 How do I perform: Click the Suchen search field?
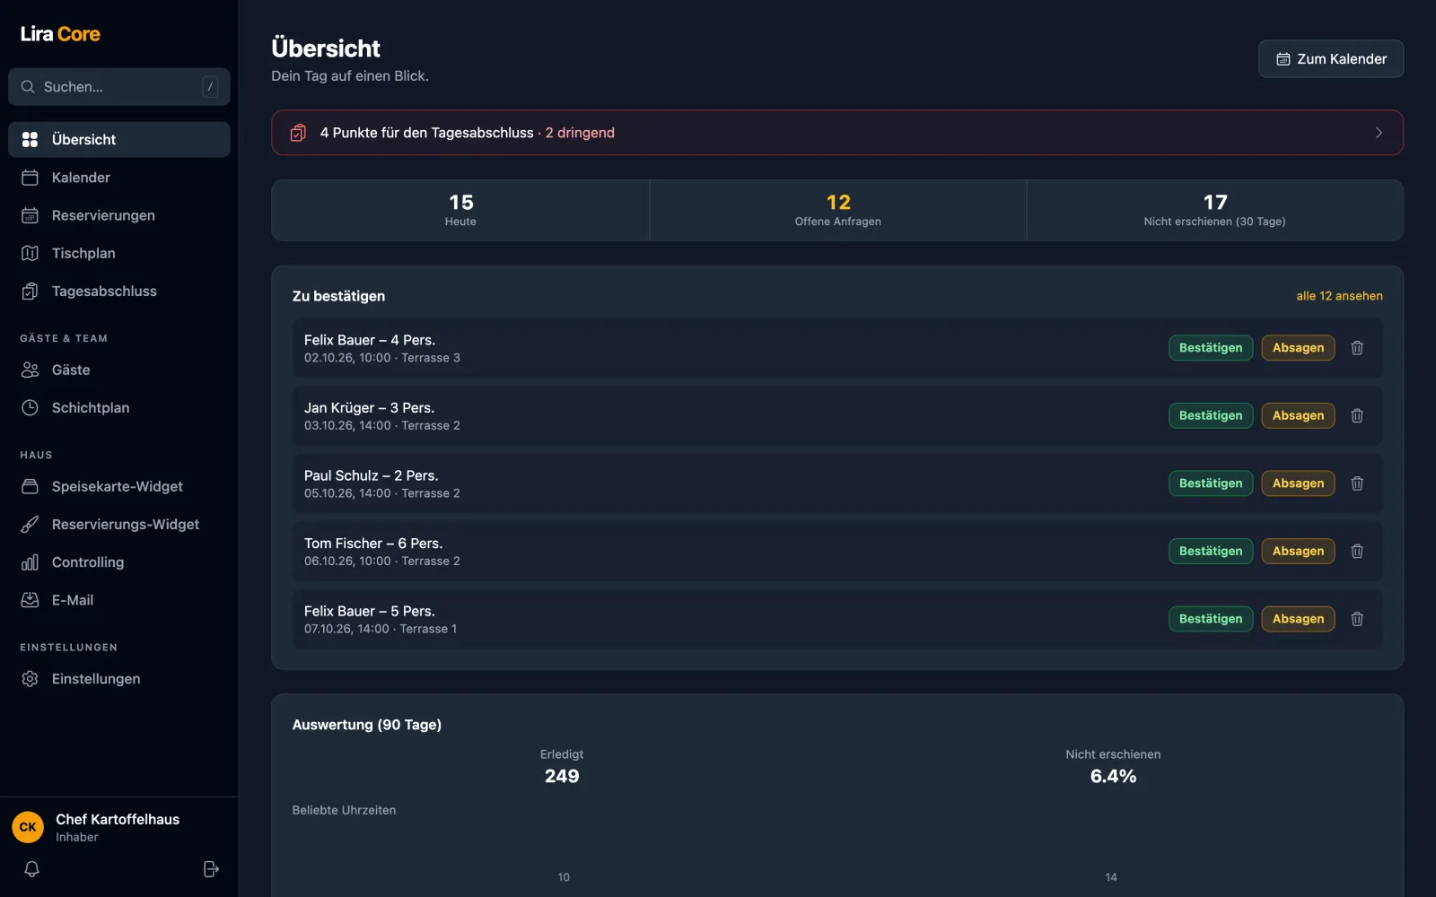coord(119,87)
